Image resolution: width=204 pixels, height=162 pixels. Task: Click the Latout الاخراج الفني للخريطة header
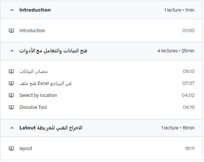coord(51,128)
